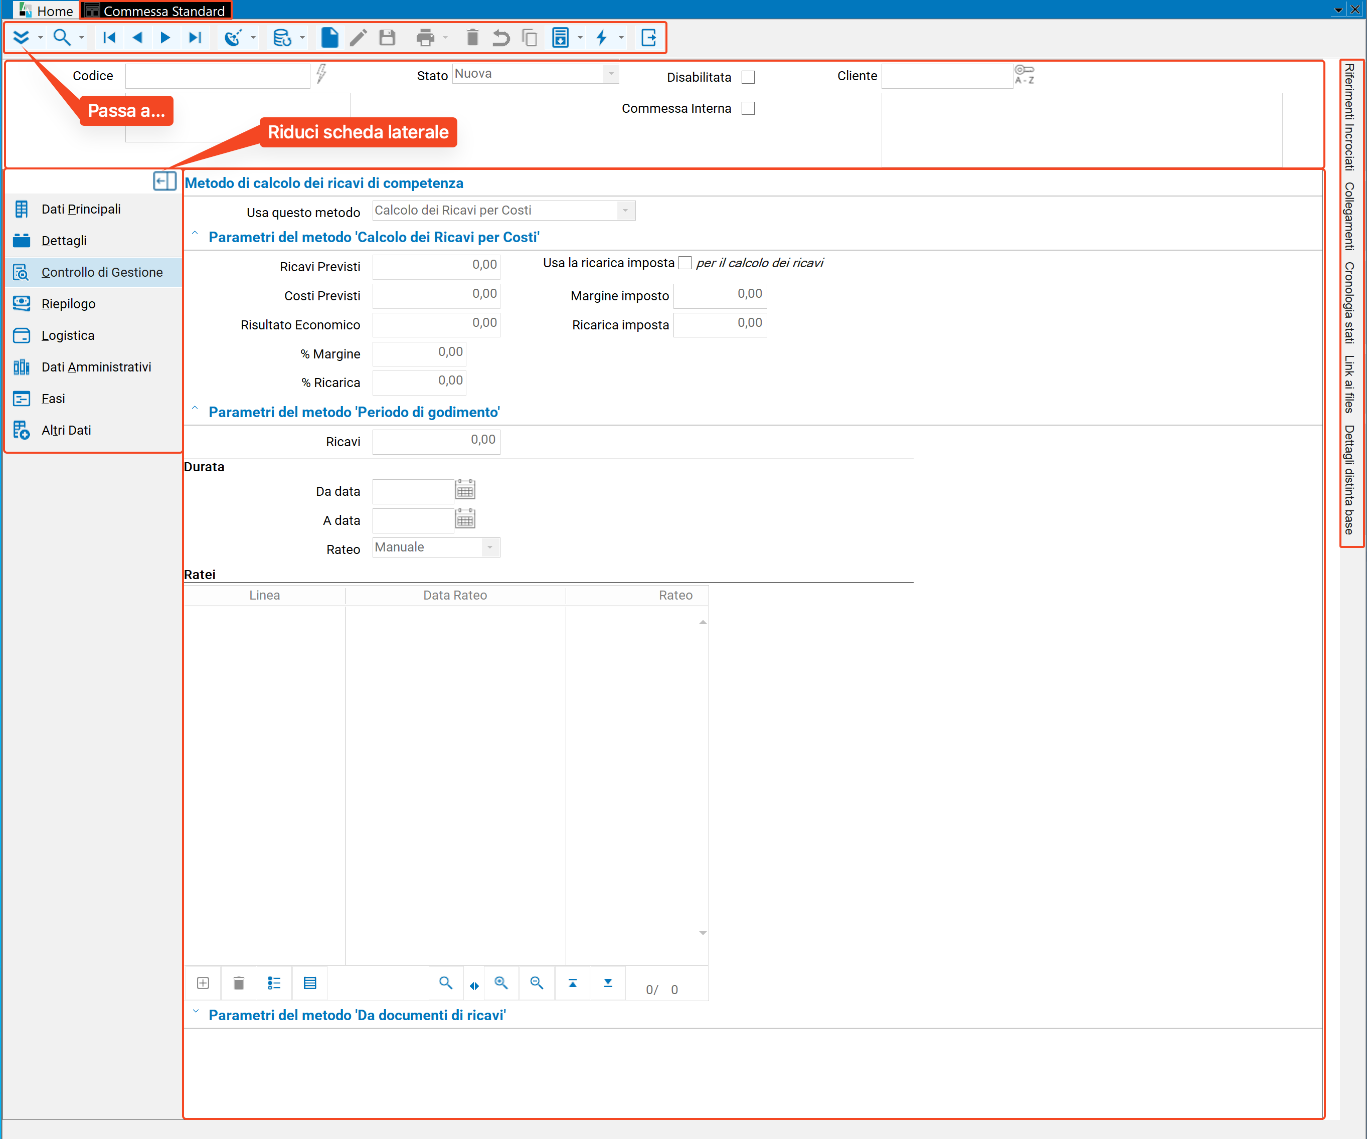The image size is (1367, 1139).
Task: Go to previous record
Action: [137, 38]
